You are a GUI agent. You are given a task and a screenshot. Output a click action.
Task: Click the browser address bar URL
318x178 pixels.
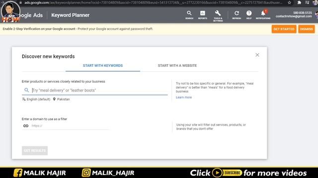pos(153,2)
